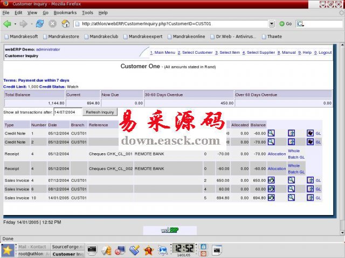Click the dark icon beside GL in Credit Note 1 row
The width and height of the screenshot is (345, 258).
click(310, 133)
